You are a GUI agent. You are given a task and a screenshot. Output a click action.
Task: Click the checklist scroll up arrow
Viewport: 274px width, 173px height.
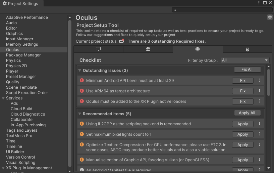(x=269, y=67)
